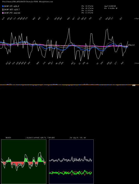Click the 'DOW PT: 442.66' legend text
This screenshot has height=184, width=139.
click(x=12, y=13)
